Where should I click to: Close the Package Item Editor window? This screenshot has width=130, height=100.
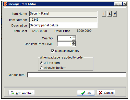click(125, 4)
